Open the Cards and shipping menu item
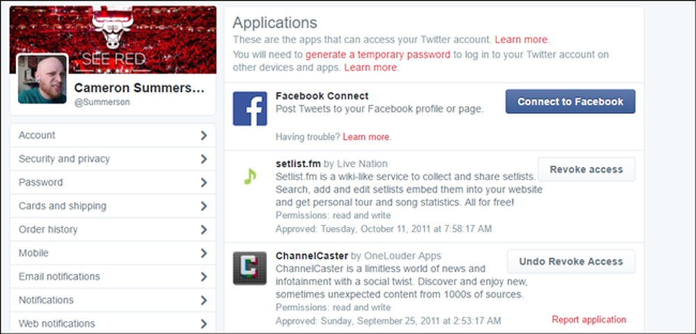 (x=113, y=206)
